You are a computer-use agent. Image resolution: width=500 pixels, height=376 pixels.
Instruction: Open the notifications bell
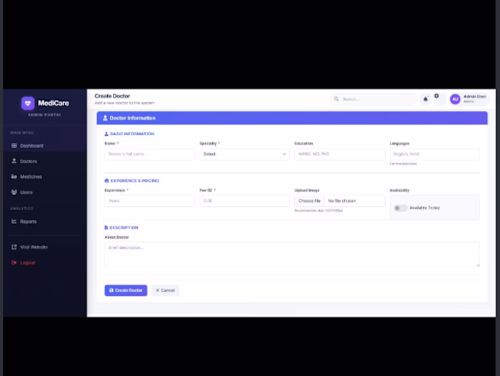coord(426,99)
